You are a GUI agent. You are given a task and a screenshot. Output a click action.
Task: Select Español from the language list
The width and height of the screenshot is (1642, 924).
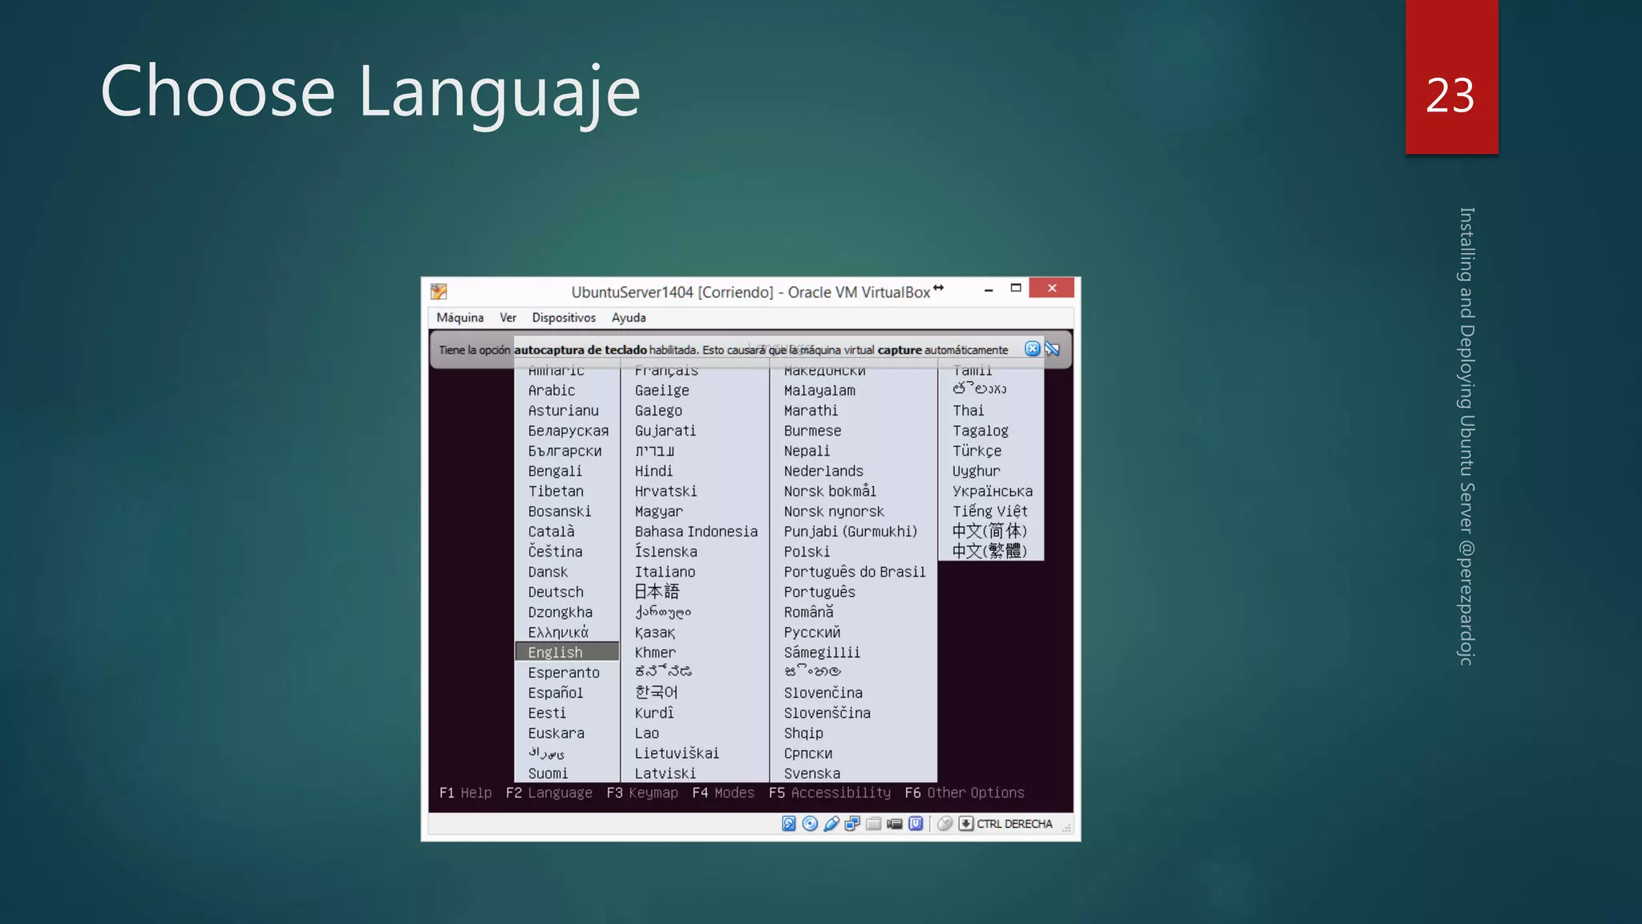tap(556, 693)
